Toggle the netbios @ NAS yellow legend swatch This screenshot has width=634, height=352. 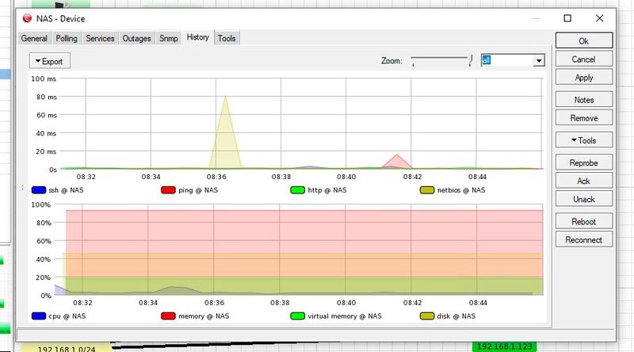pos(427,190)
